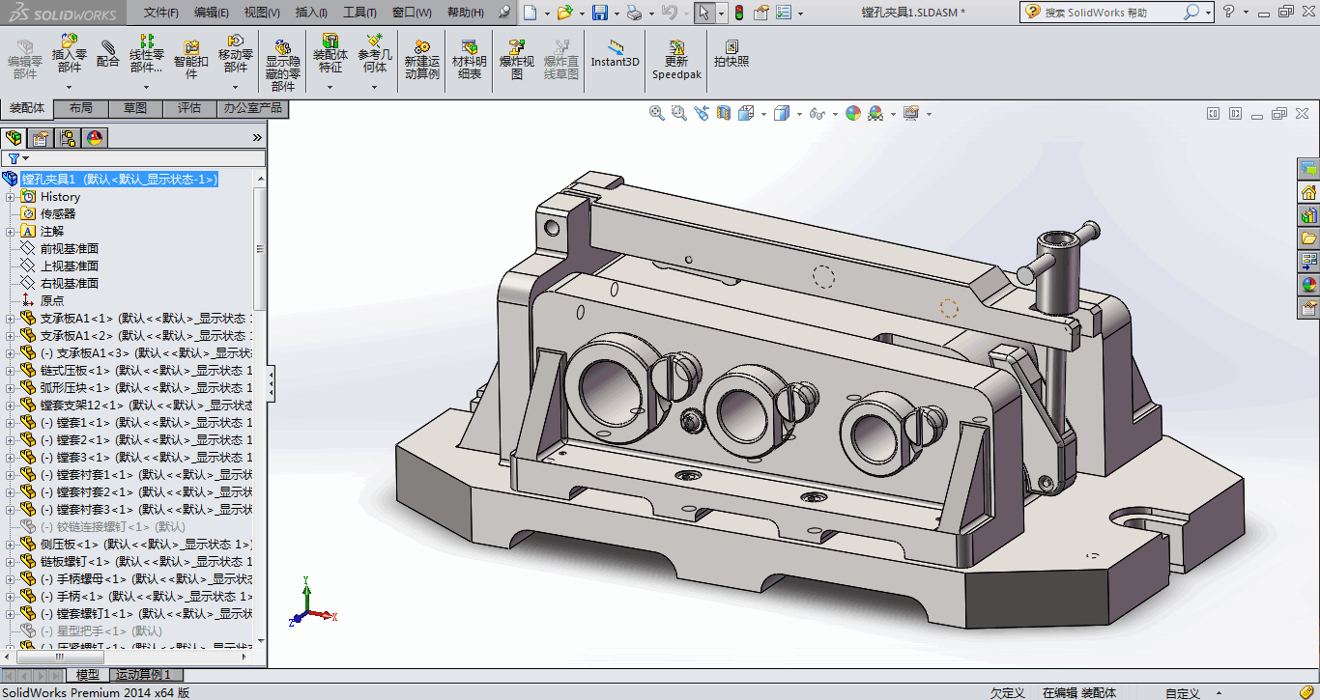The width and height of the screenshot is (1320, 700).
Task: Open the ConfigurationManager tab icon
Action: tap(68, 138)
